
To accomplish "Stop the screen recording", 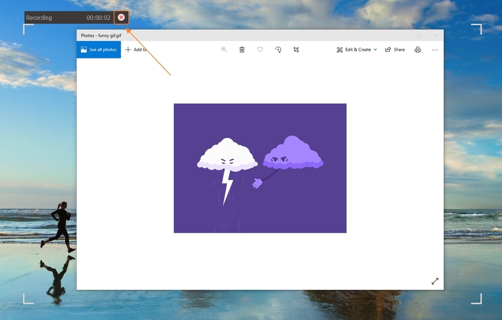I will click(x=121, y=18).
